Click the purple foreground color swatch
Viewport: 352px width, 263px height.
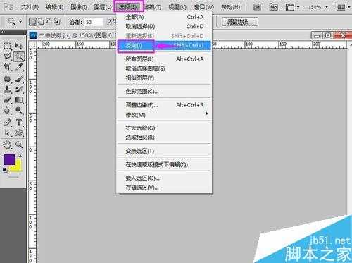(9, 159)
